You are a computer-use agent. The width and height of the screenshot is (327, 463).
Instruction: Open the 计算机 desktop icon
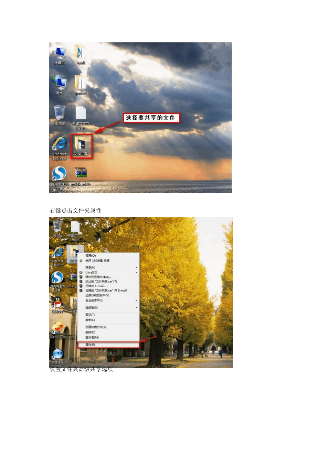click(x=59, y=55)
